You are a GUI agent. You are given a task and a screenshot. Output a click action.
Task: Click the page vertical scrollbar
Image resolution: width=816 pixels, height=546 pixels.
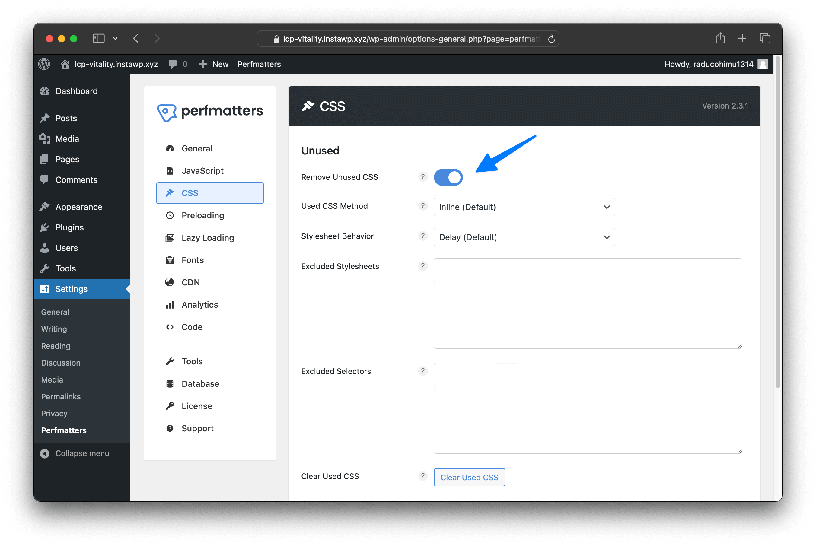click(x=777, y=223)
